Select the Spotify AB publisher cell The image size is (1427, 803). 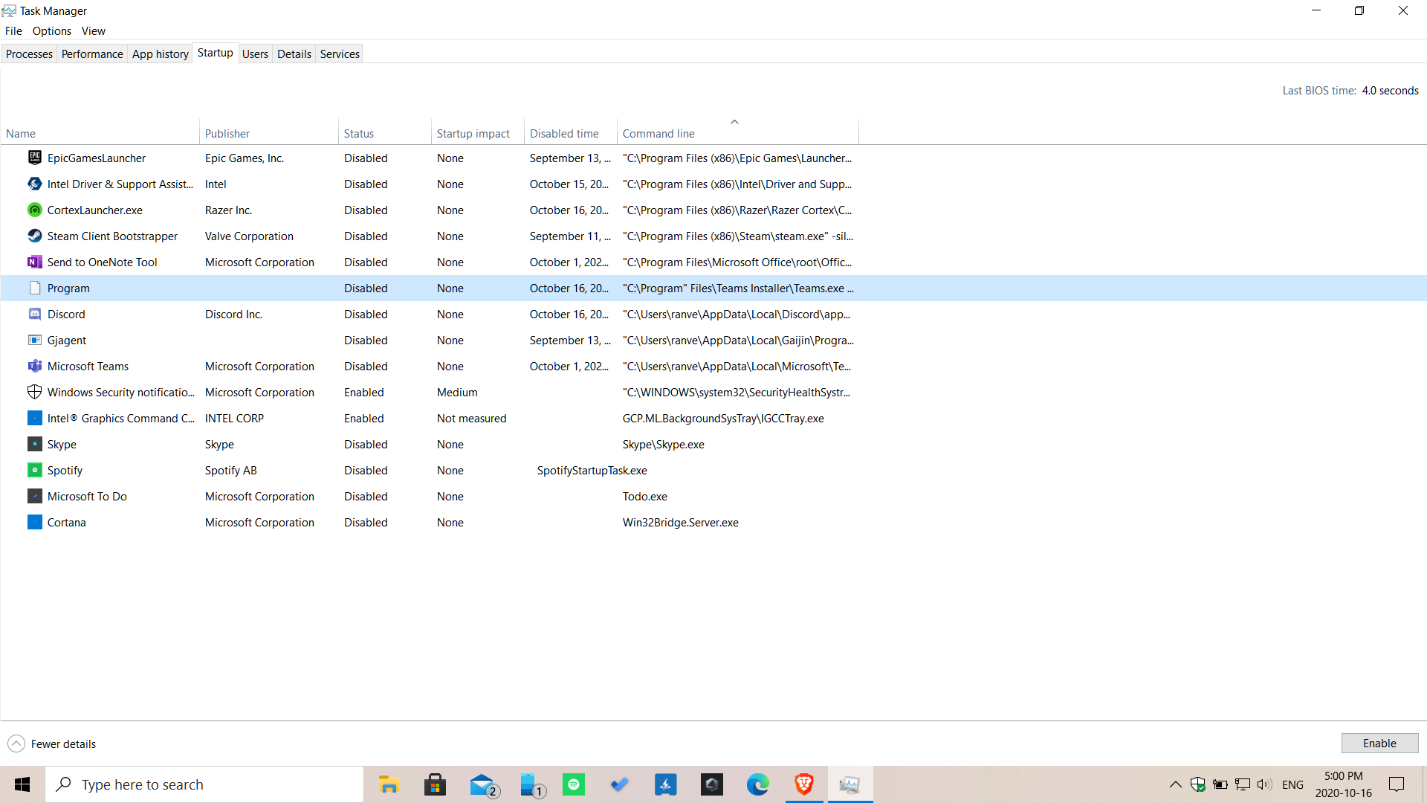click(x=230, y=470)
